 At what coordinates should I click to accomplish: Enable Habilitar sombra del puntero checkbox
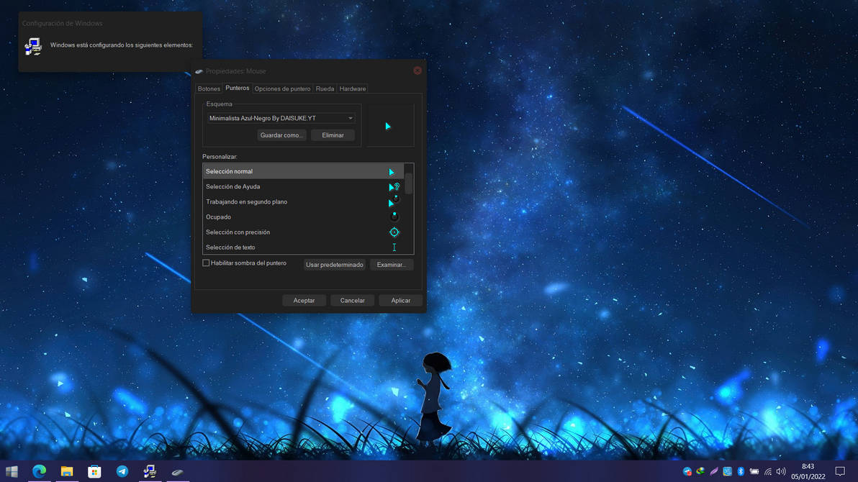tap(206, 263)
